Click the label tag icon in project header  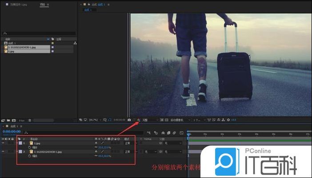click(x=52, y=39)
